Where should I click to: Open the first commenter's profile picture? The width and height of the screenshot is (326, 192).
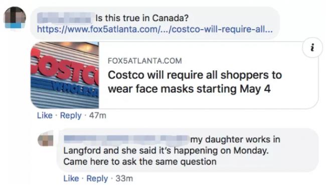pyautogui.click(x=15, y=18)
